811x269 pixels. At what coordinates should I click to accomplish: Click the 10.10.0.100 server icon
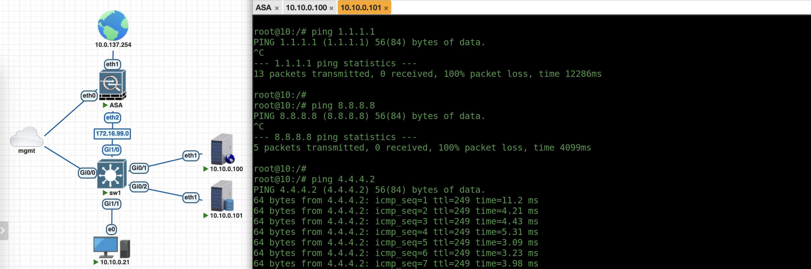tap(222, 149)
